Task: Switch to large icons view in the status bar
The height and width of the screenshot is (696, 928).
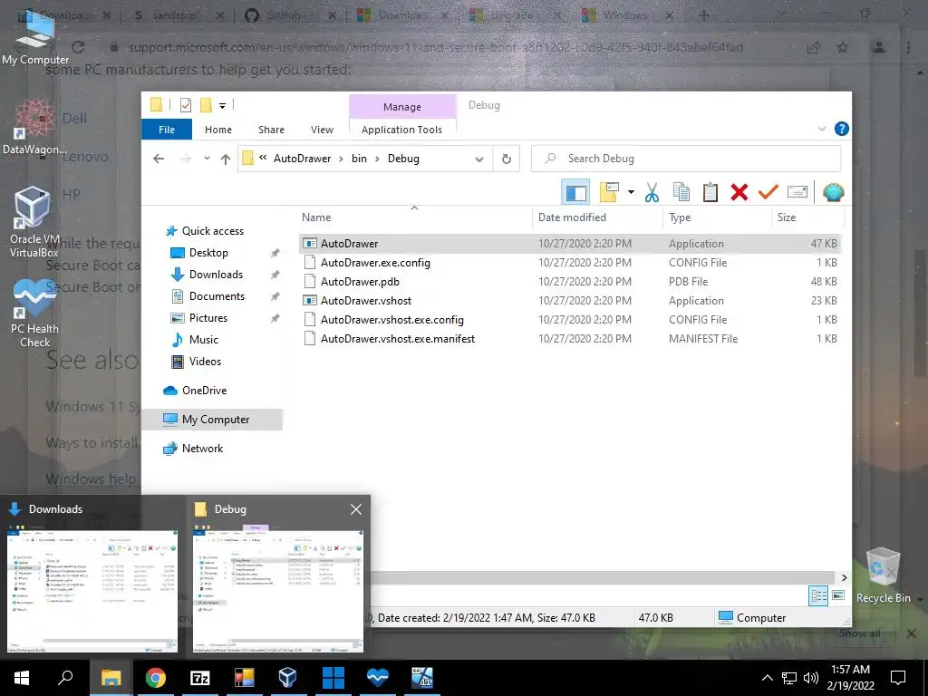Action: 838,595
